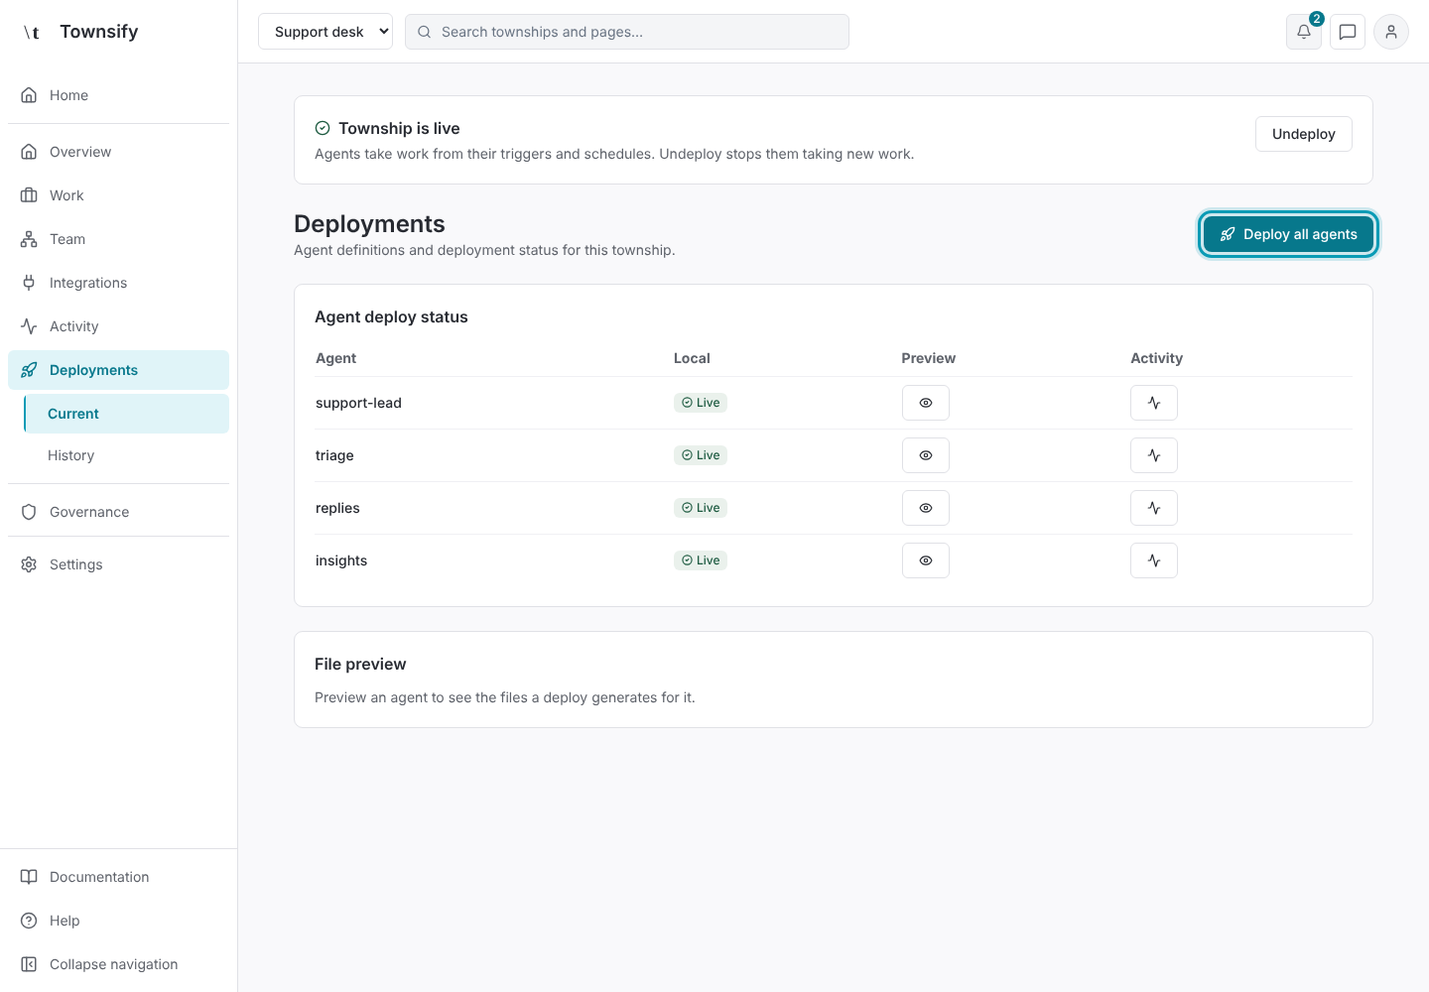View activity for insights agent
The height and width of the screenshot is (992, 1429).
tap(1154, 560)
